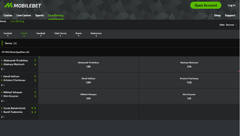The height and width of the screenshot is (136, 240).
Task: Click the Log in link
Action: pyautogui.click(x=231, y=5)
